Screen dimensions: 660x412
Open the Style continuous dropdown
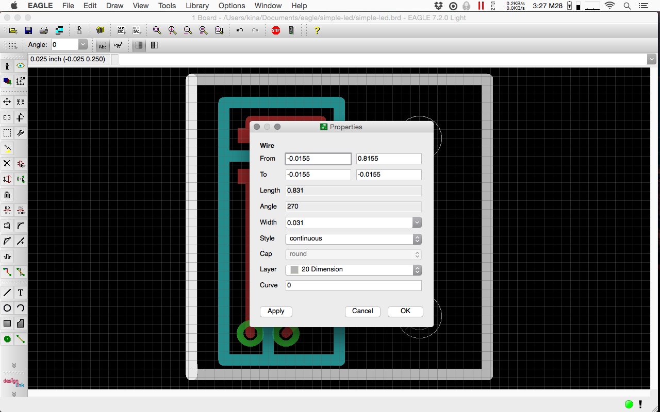point(353,238)
